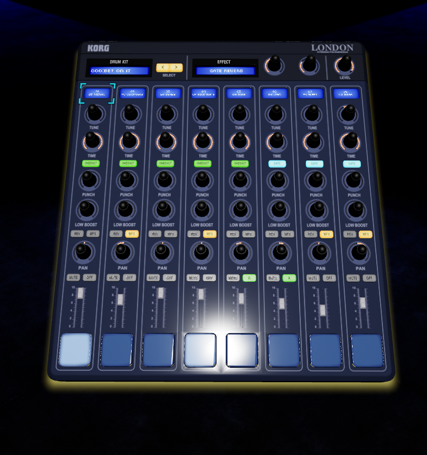Tap the eighth channel drum pad

pos(367,351)
